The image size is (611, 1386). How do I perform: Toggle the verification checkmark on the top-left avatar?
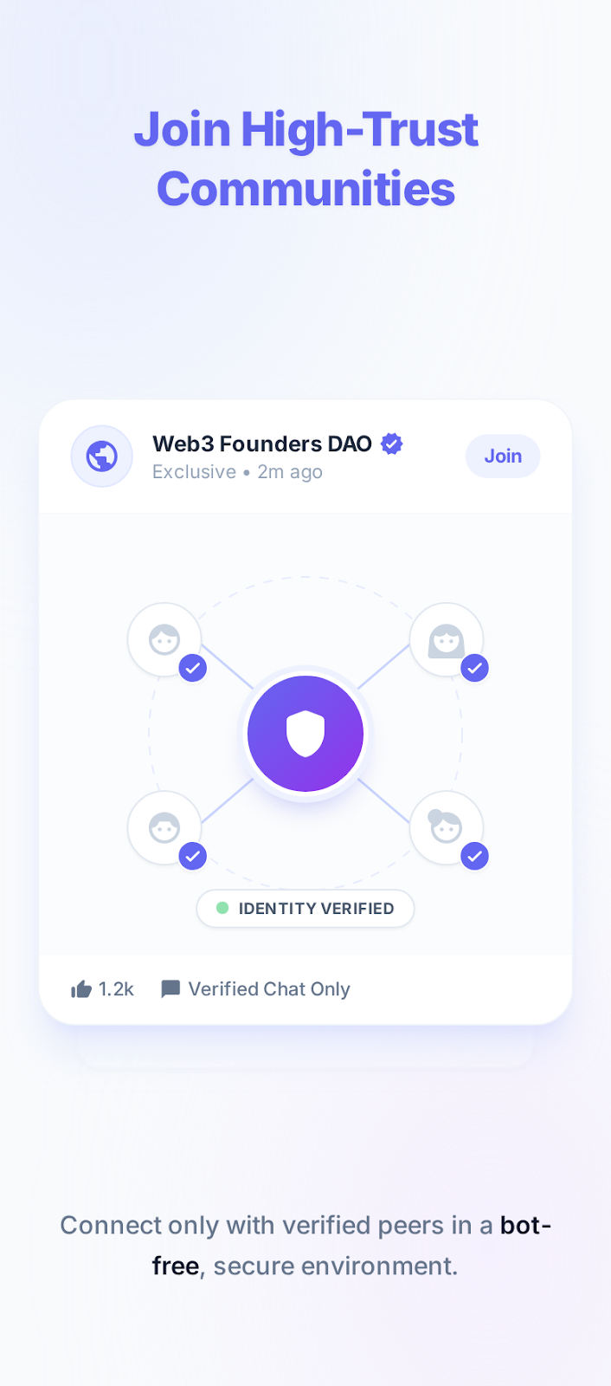(x=193, y=668)
